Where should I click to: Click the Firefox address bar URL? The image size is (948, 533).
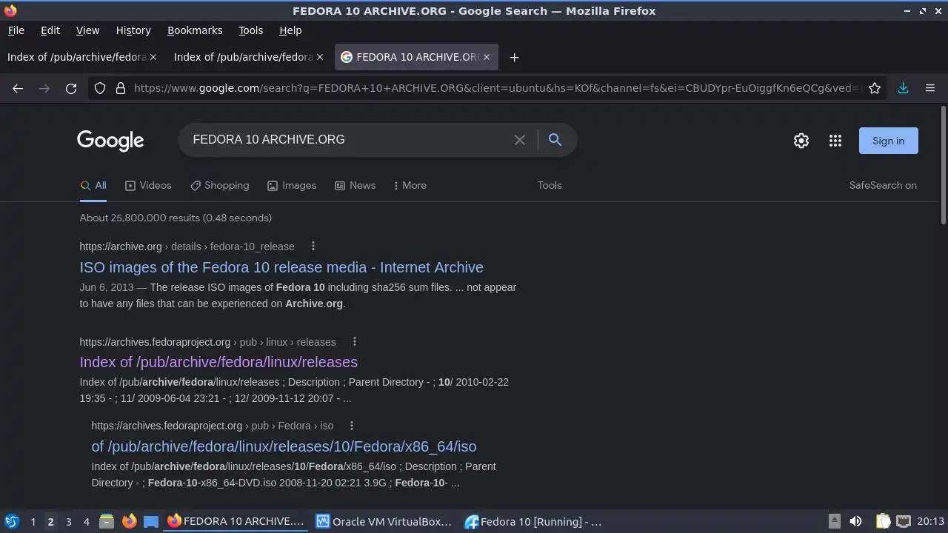[496, 88]
